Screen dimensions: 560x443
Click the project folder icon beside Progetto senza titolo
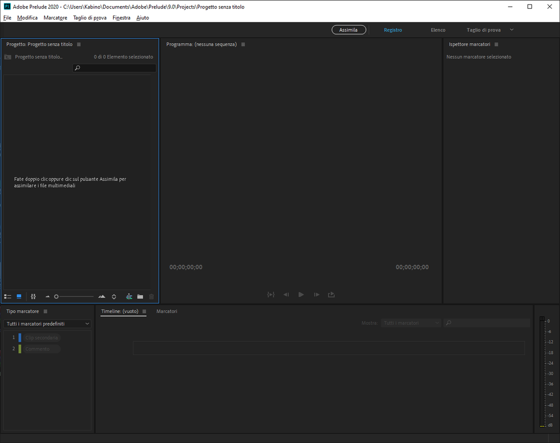pyautogui.click(x=8, y=56)
